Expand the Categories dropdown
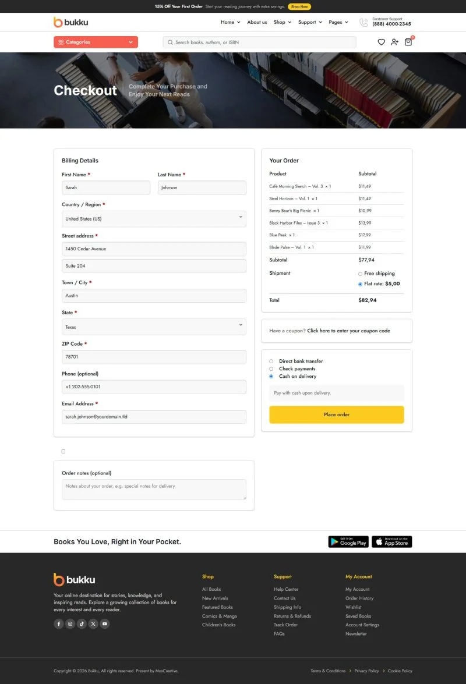 coord(96,42)
